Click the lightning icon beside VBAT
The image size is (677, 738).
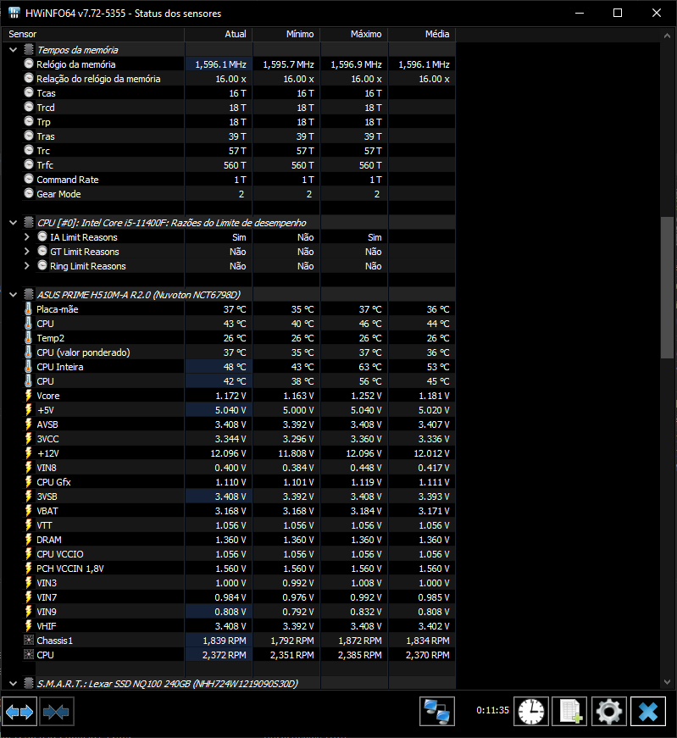[28, 511]
